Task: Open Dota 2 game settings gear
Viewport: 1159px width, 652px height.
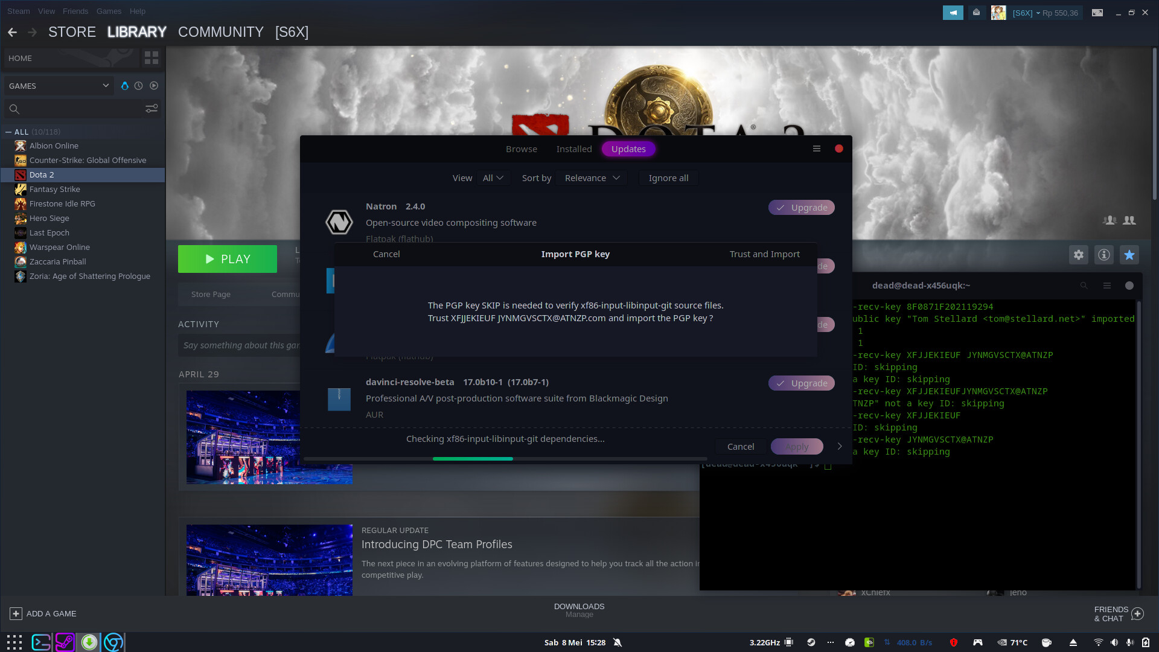Action: (x=1079, y=255)
